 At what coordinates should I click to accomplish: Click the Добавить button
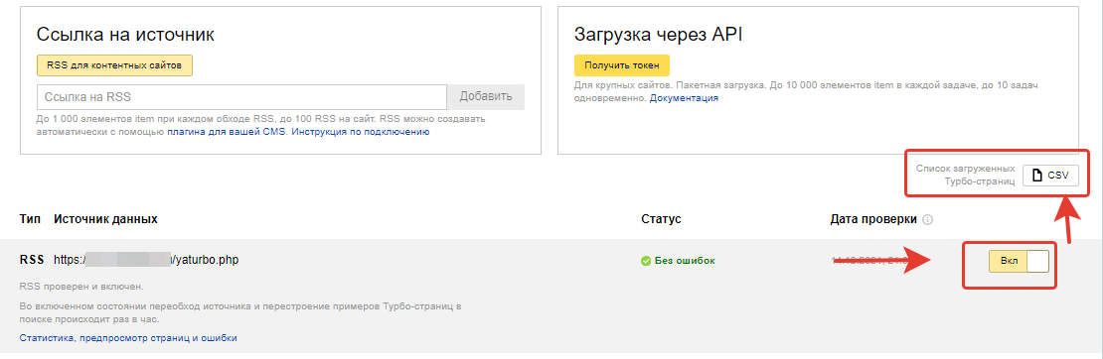tap(486, 97)
